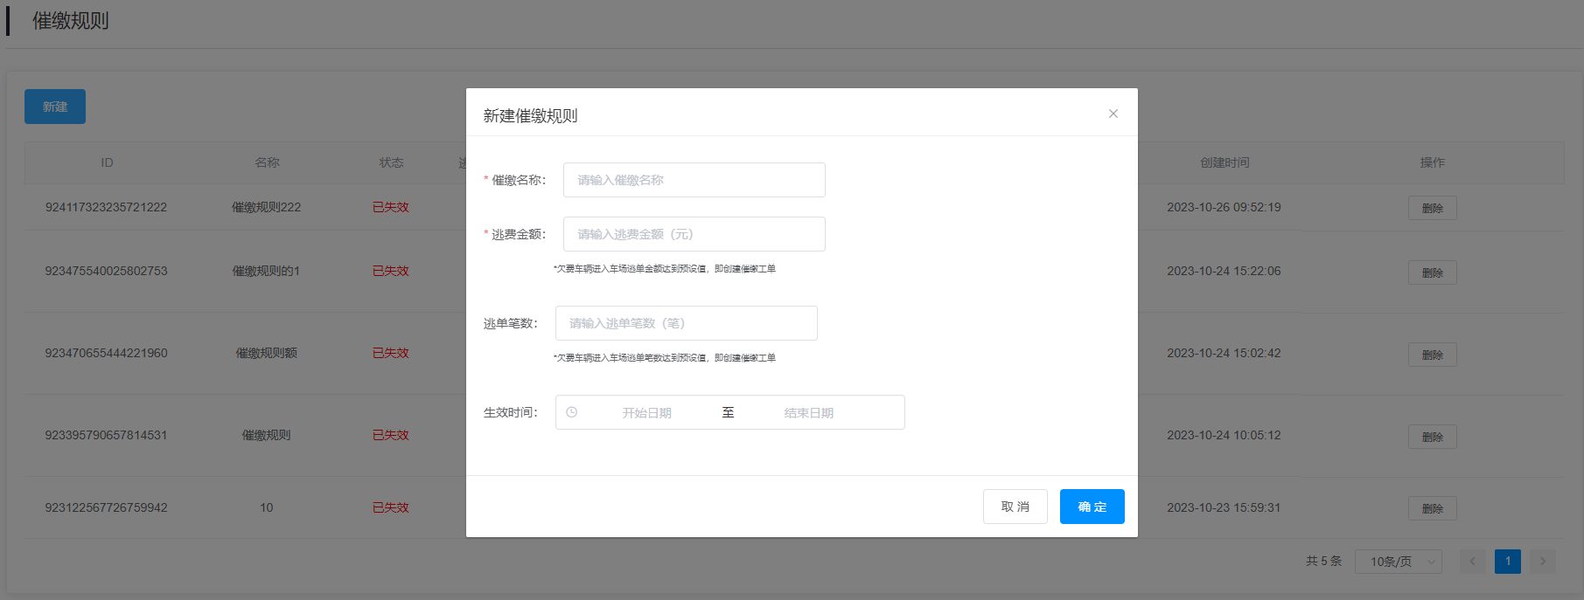Select the 开始日期 start date field

[x=646, y=413]
